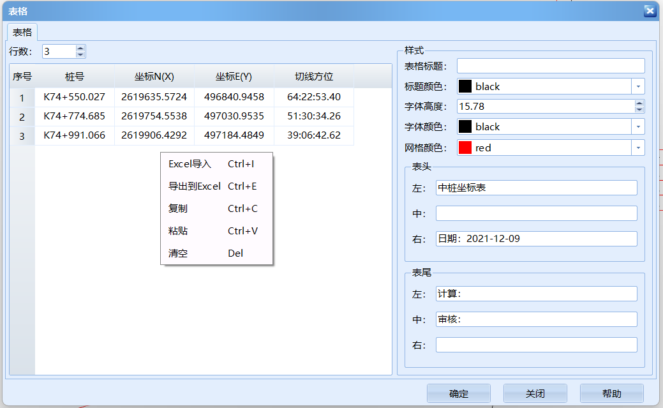663x408 pixels.
Task: Click the red 网格颜色 color swatch
Action: point(466,147)
